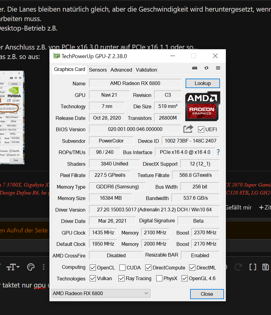Viewport: 271px width, 315px height.
Task: Click the GPU-Z title bar app icon
Action: click(x=57, y=56)
